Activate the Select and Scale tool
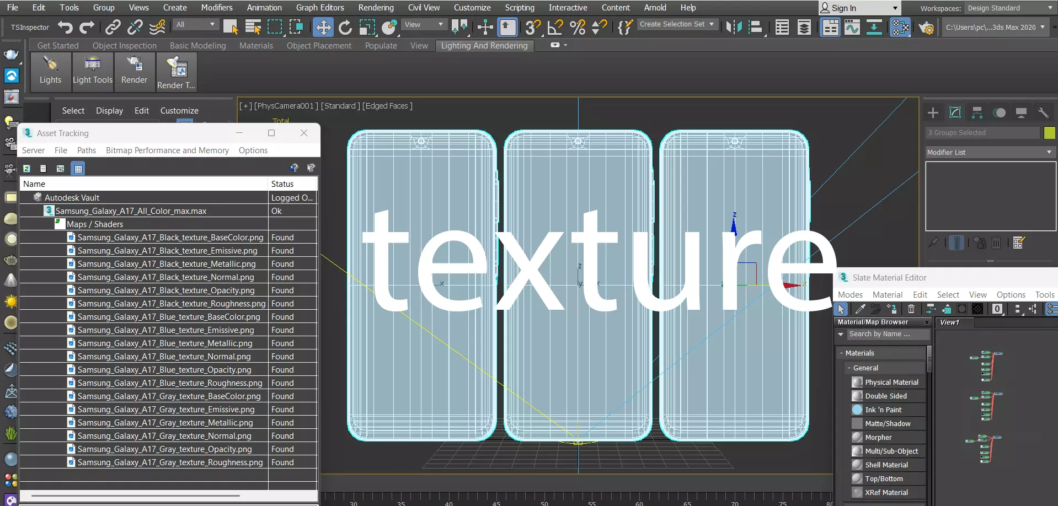This screenshot has height=506, width=1058. (x=367, y=27)
